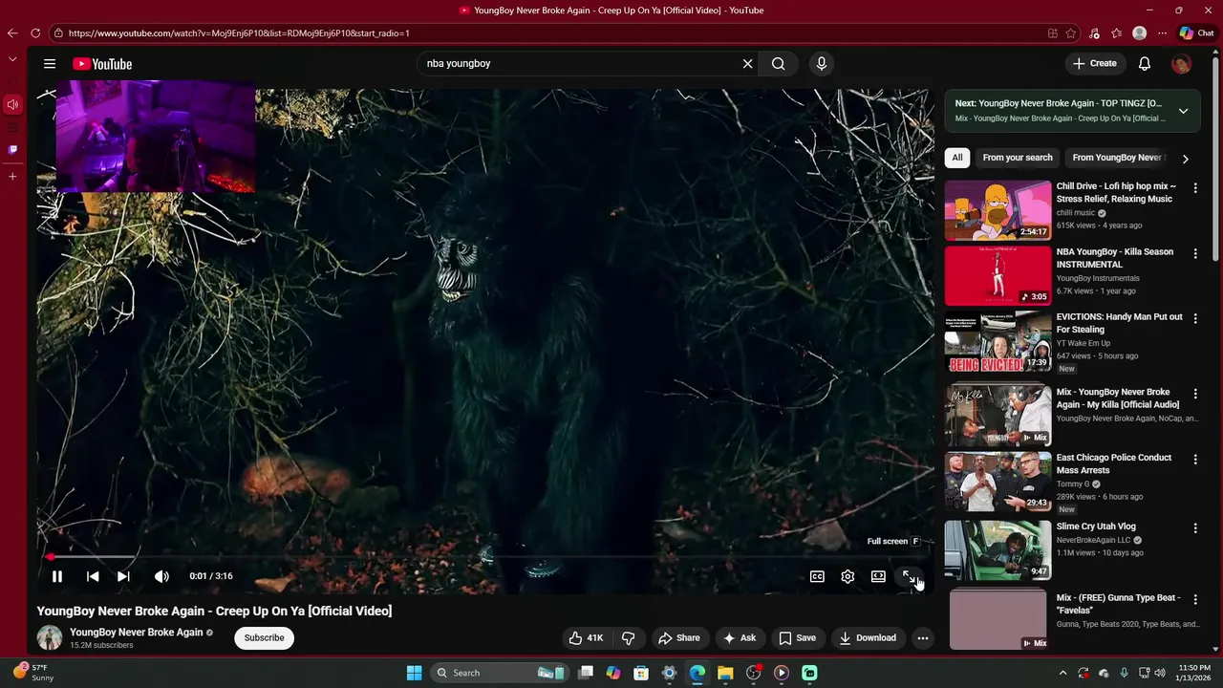Open options for Killa Season INSTRUMENTAL
This screenshot has height=688, width=1223.
[1195, 253]
